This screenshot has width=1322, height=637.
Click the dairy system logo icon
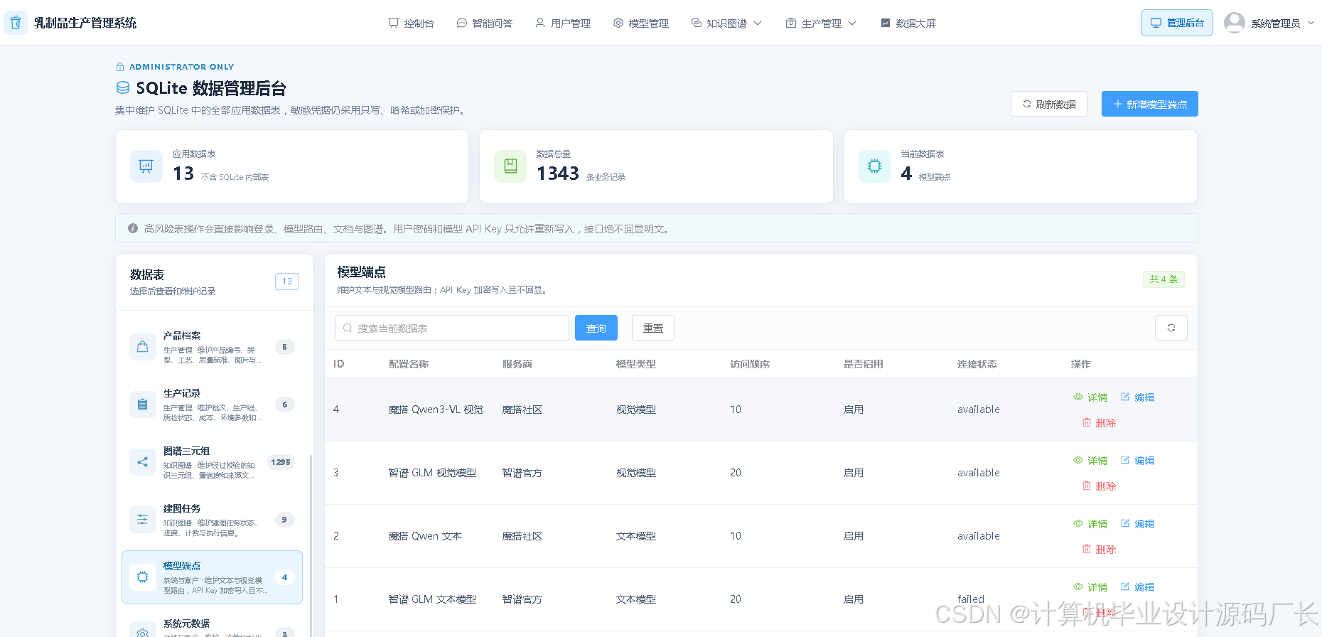16,23
